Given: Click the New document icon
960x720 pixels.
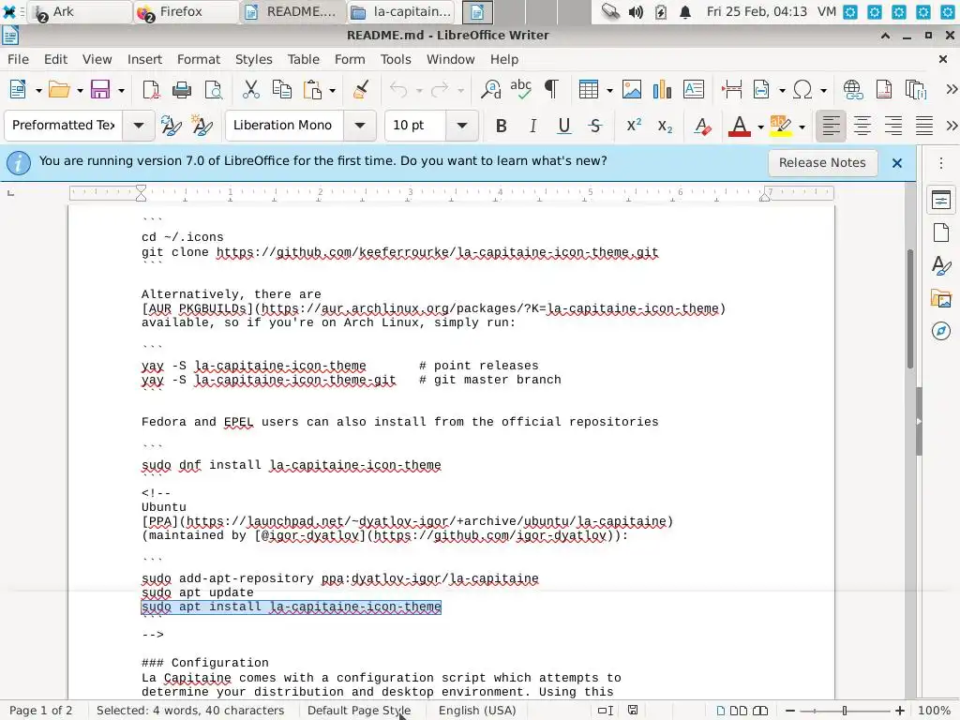Looking at the screenshot, I should [x=18, y=89].
